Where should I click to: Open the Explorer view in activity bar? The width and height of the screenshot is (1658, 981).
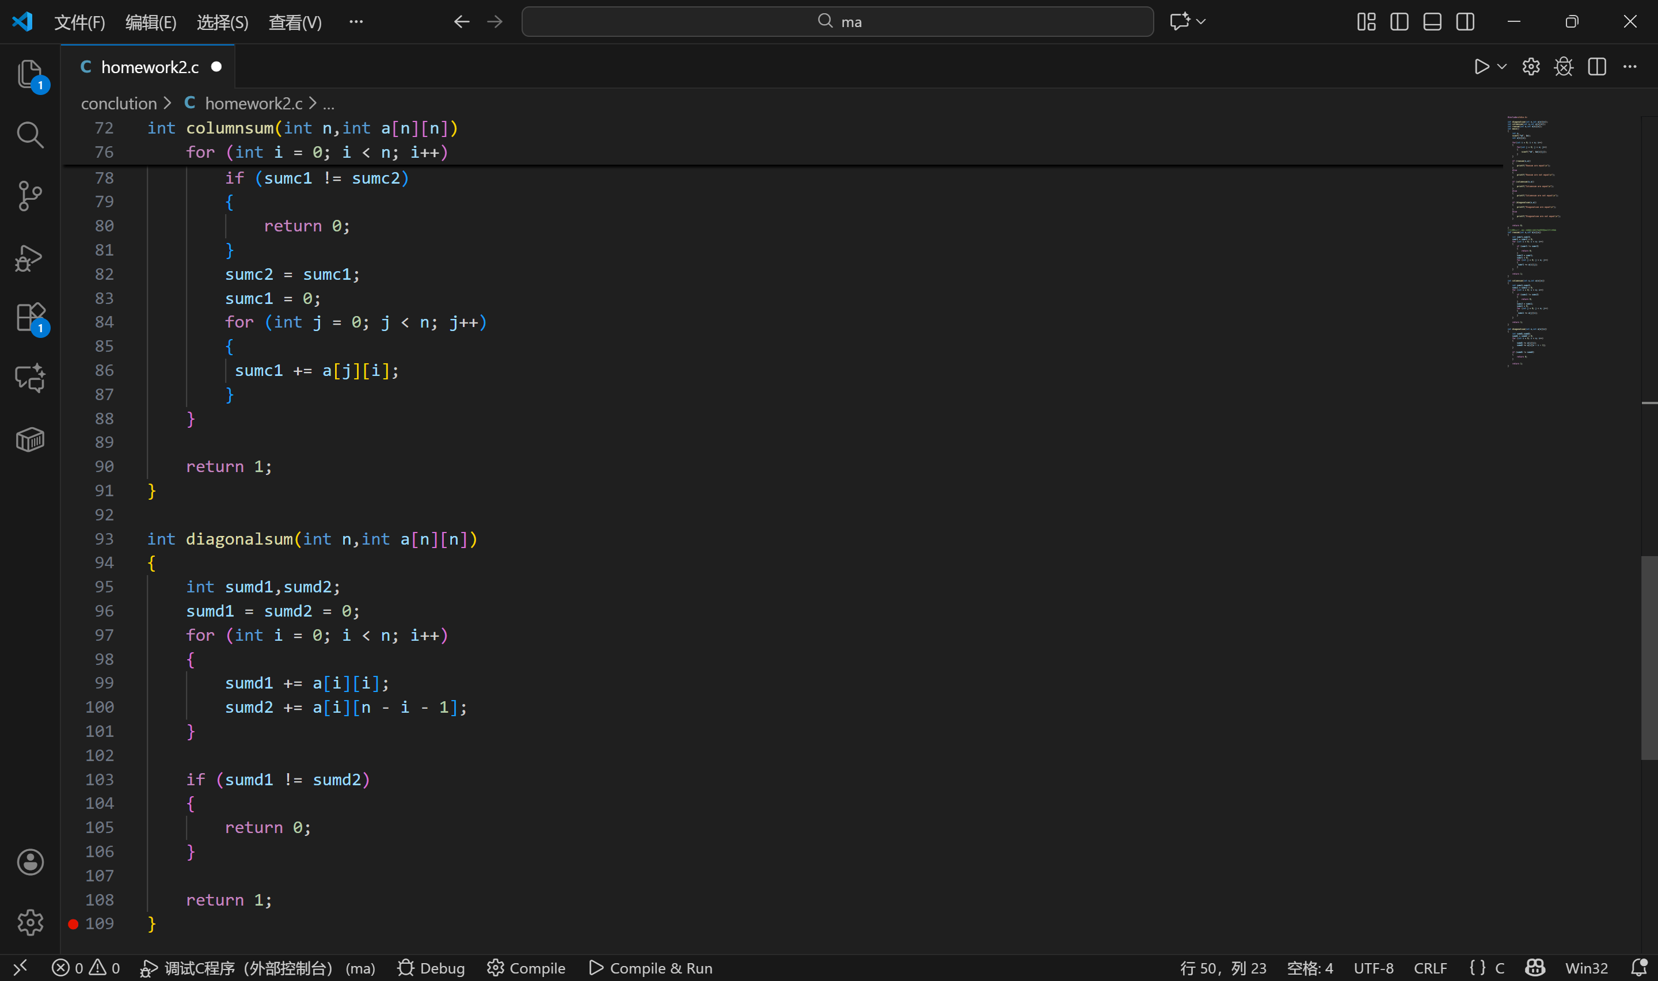pos(30,73)
